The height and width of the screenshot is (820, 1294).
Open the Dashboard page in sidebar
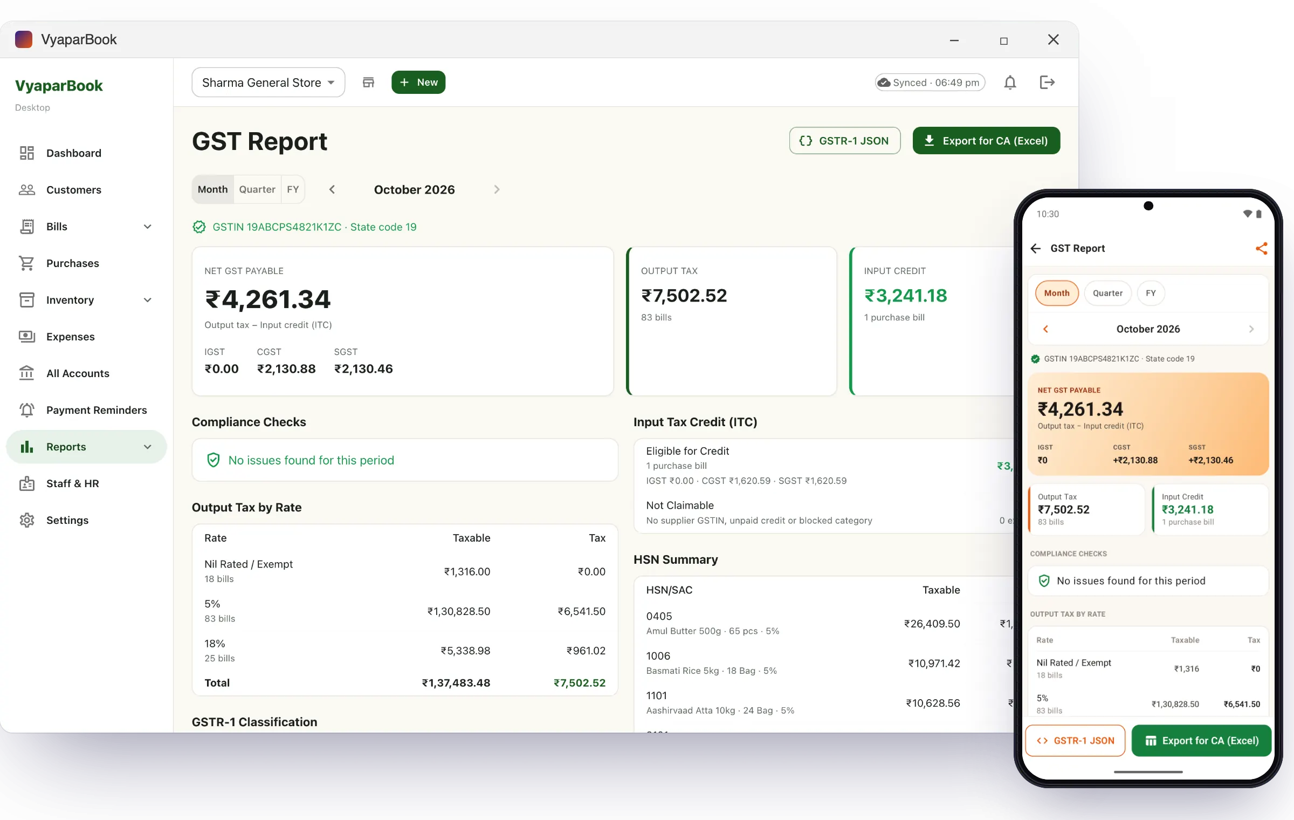click(86, 153)
